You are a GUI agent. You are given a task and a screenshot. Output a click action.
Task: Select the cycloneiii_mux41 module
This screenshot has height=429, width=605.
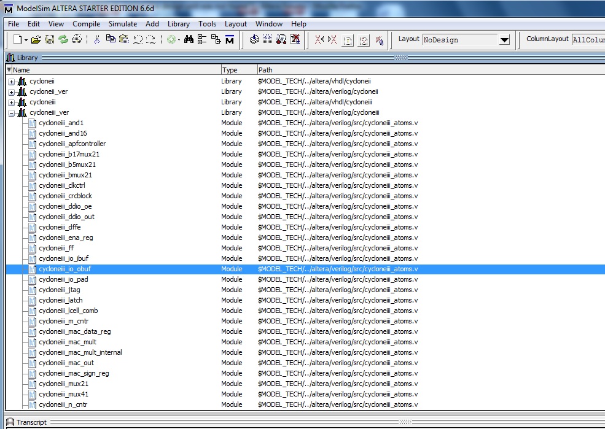click(63, 394)
